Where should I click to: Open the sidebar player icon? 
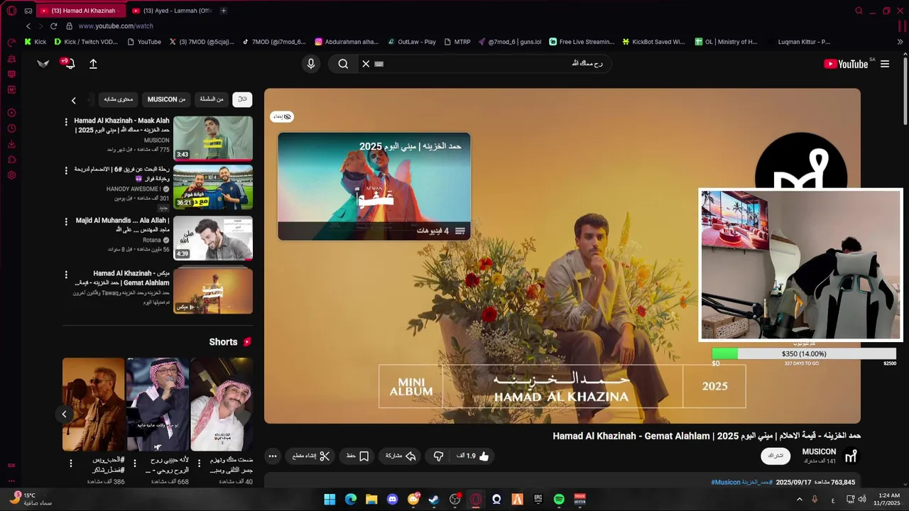[x=11, y=113]
